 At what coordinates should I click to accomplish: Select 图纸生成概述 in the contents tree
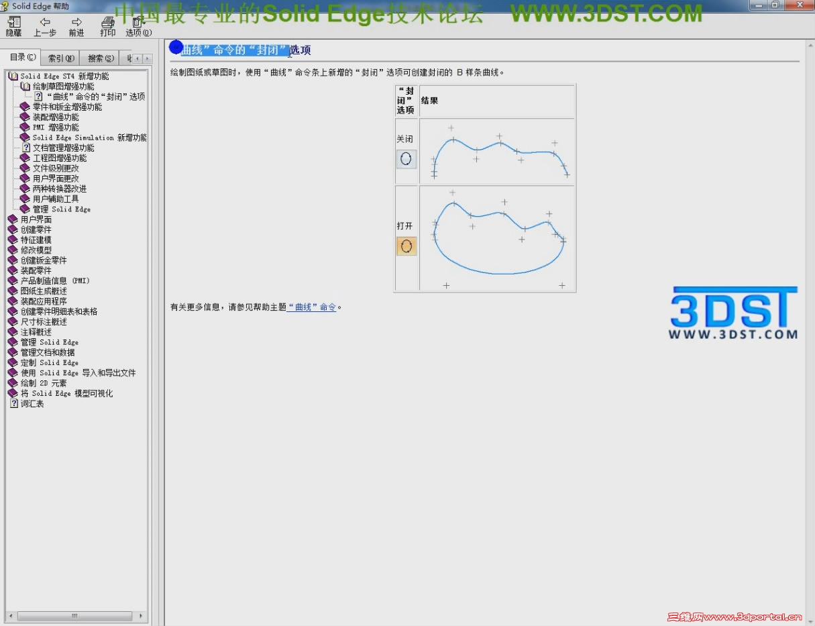(44, 291)
